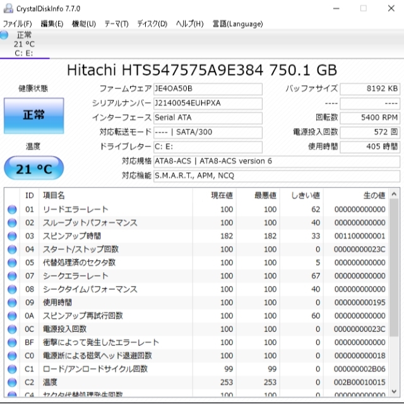
Task: Click the status orb for 0C 電源投入回数
Action: (12, 330)
